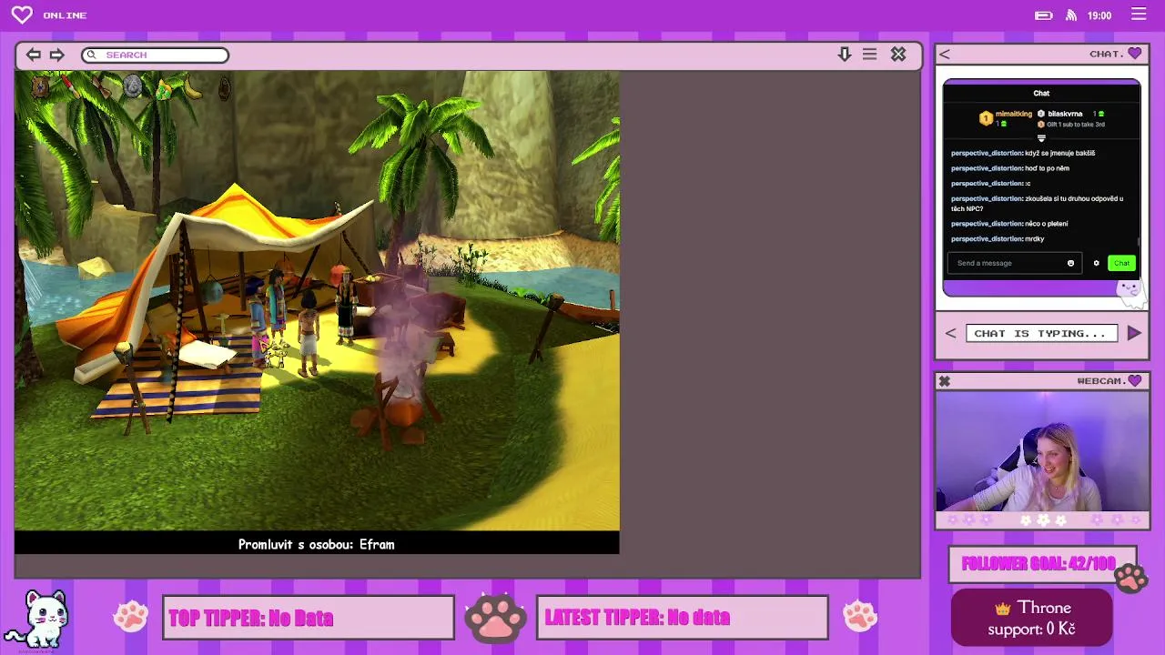Viewport: 1165px width, 655px height.
Task: Click the LATEST TIPPER panel
Action: point(683,618)
